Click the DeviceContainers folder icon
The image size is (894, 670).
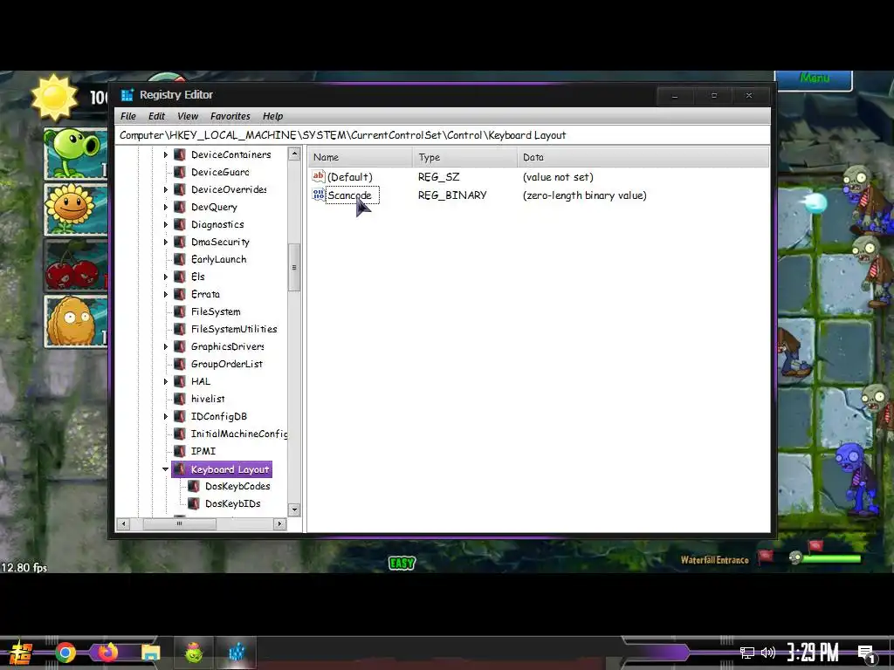click(x=180, y=154)
